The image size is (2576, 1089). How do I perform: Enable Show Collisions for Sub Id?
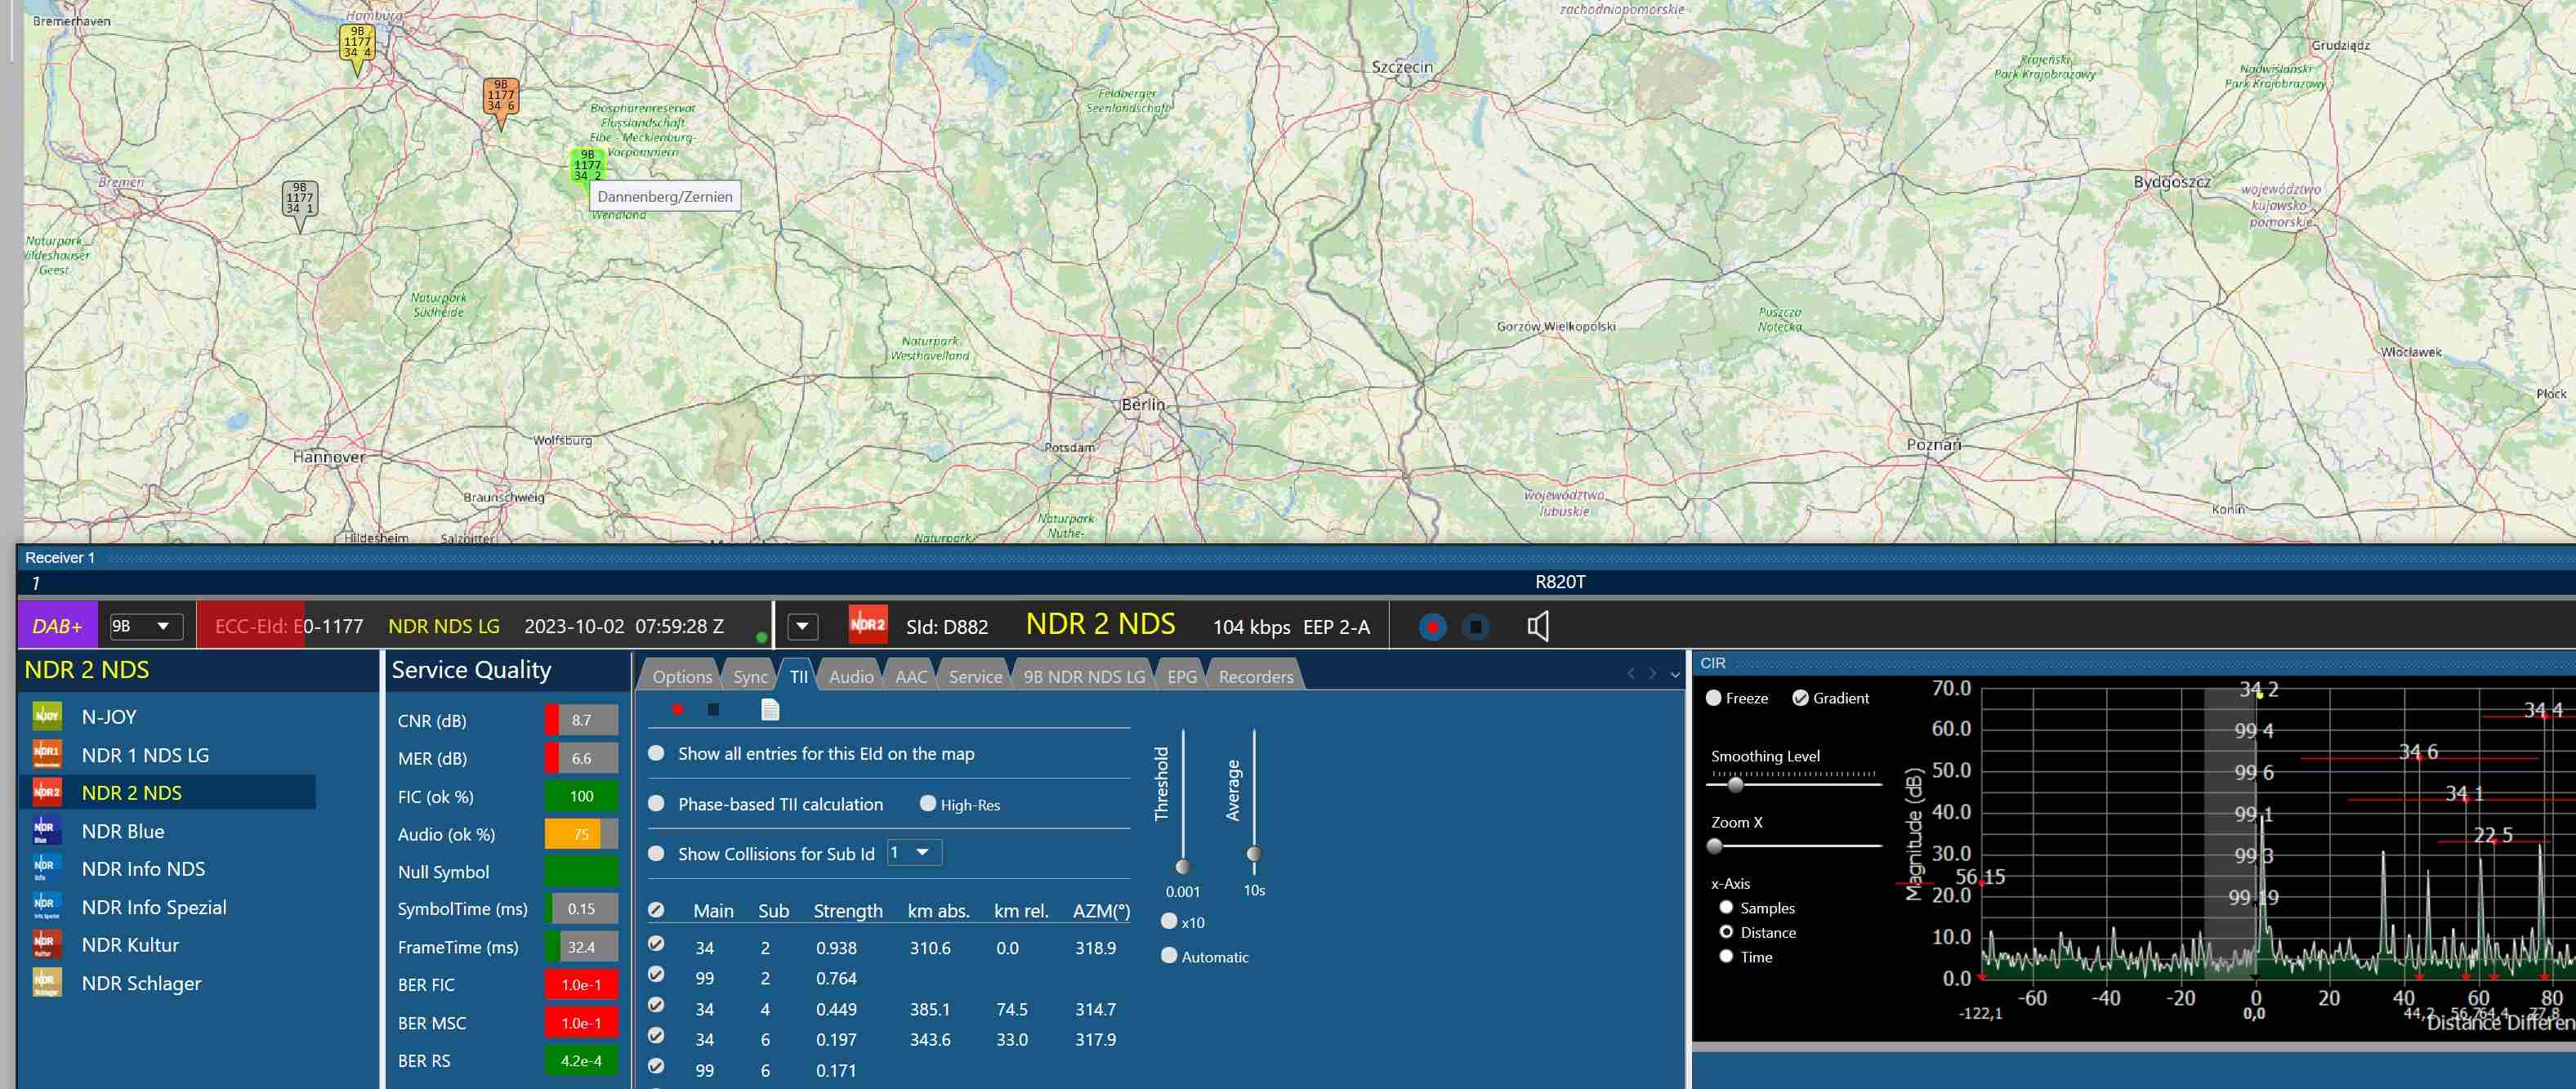(656, 853)
